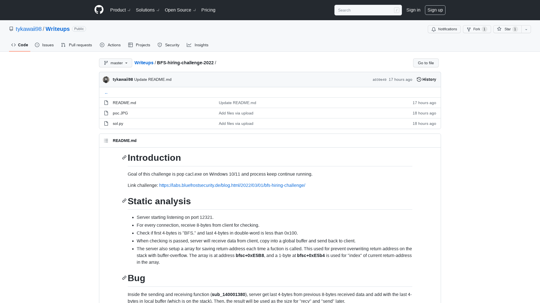Open the Actions tab icon
The image size is (540, 303).
[102, 45]
